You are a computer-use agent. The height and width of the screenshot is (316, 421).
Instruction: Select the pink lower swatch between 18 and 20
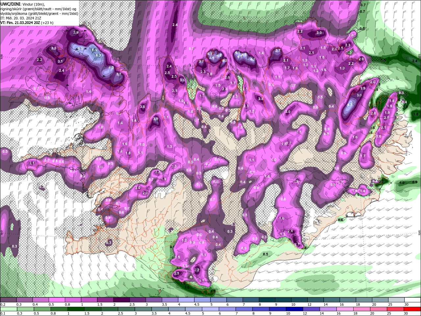point(362,309)
